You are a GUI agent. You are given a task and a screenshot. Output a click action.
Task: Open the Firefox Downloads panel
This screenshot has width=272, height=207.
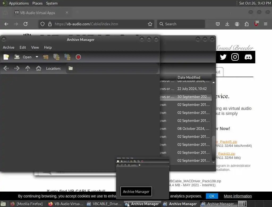[x=227, y=24]
